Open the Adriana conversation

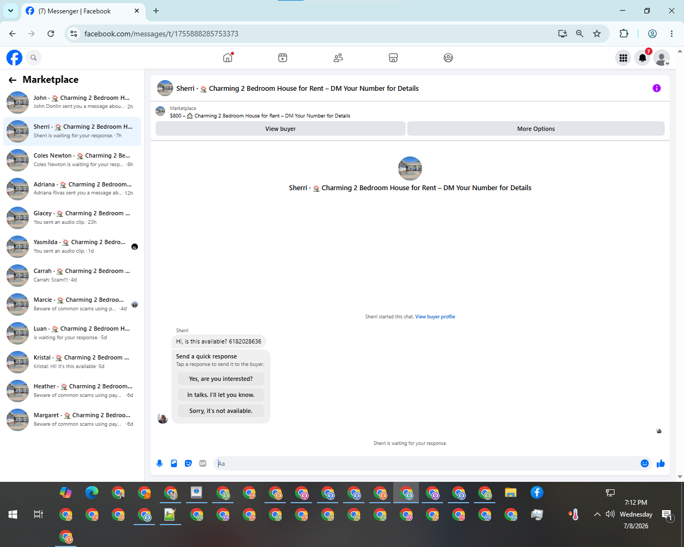(72, 189)
